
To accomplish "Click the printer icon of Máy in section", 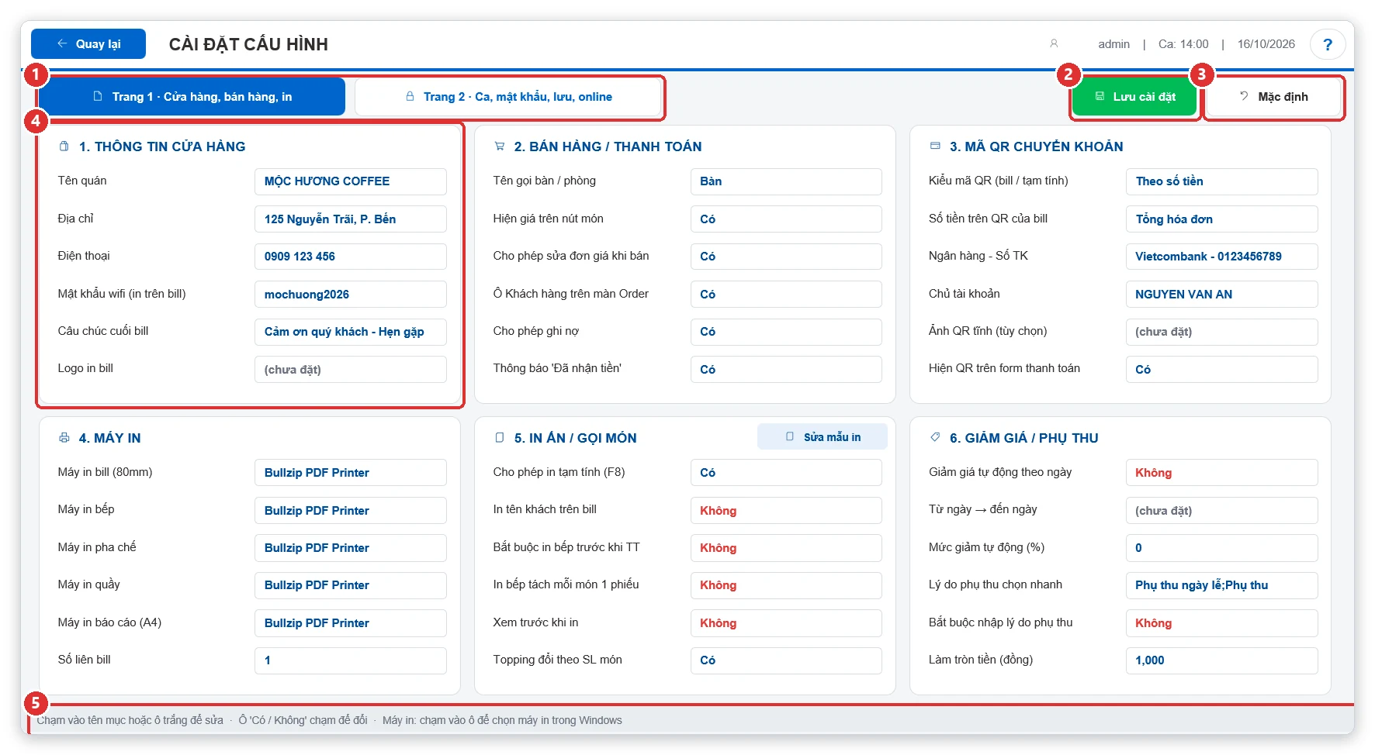I will [x=64, y=437].
